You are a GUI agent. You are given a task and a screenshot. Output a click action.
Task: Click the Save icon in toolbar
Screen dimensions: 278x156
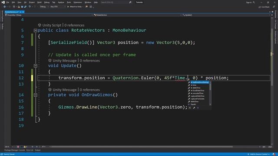[x=22, y=7]
